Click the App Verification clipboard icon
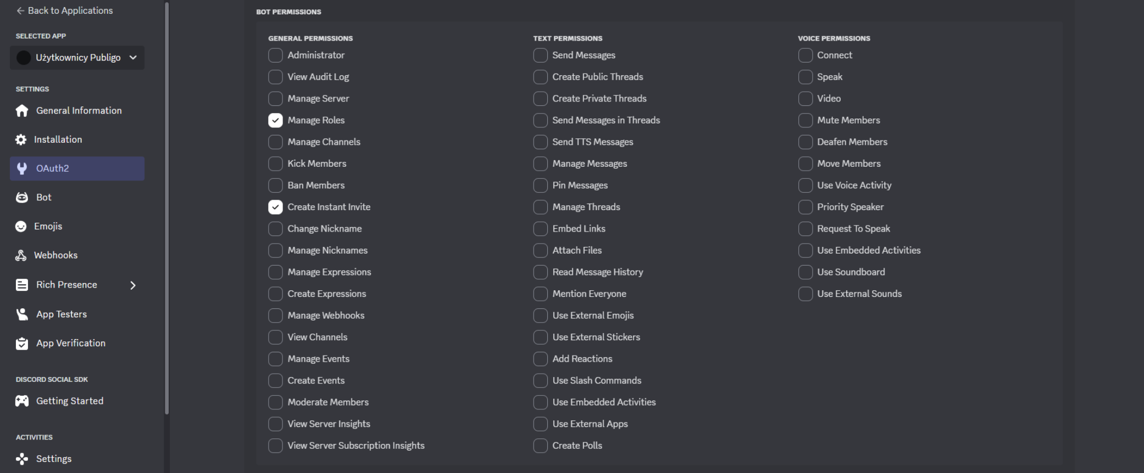The height and width of the screenshot is (473, 1144). coord(22,344)
